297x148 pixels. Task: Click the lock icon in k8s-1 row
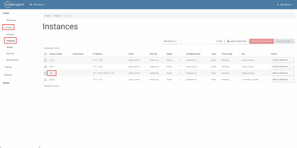point(180,73)
